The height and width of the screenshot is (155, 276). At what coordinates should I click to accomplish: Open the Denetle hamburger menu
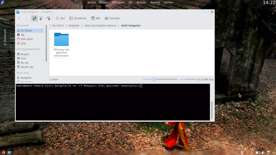[112, 18]
